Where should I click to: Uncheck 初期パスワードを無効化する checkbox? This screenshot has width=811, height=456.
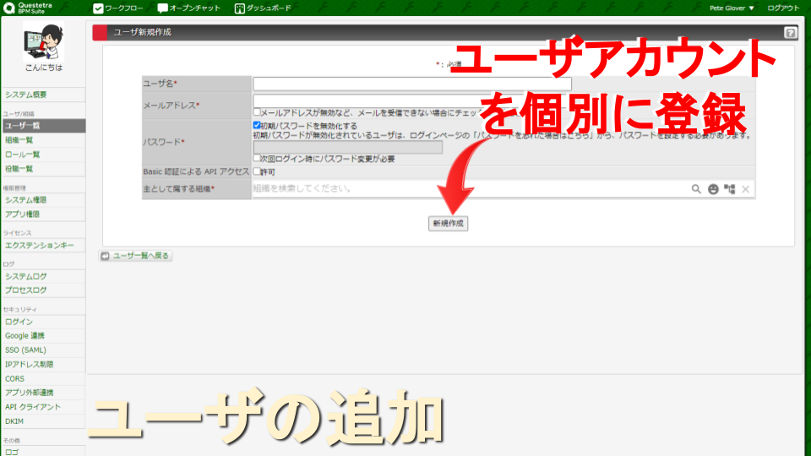[x=257, y=125]
